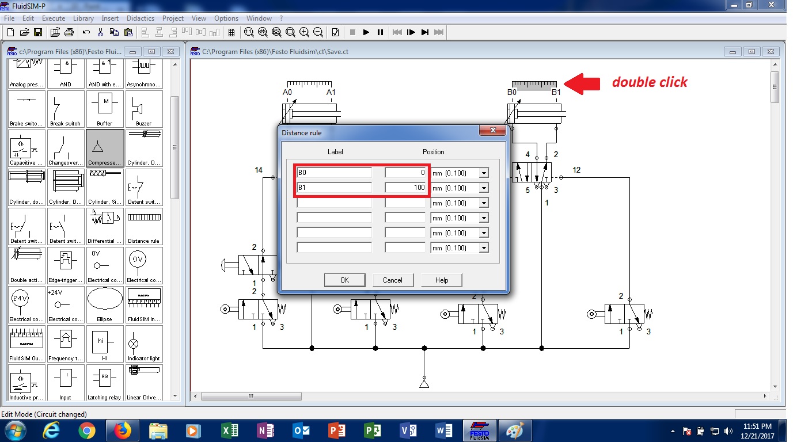Cut selection with the scissors icon

(100, 32)
